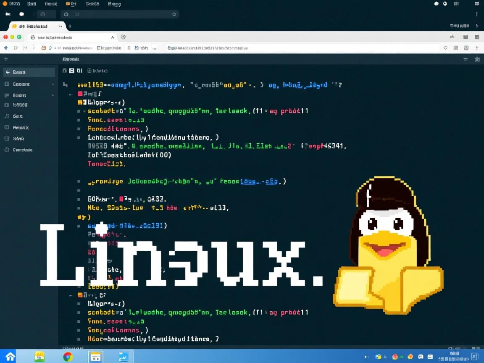Screen dimensions: 484x363
Task: Expand the second sidebar entry's chevron
Action: (52, 84)
